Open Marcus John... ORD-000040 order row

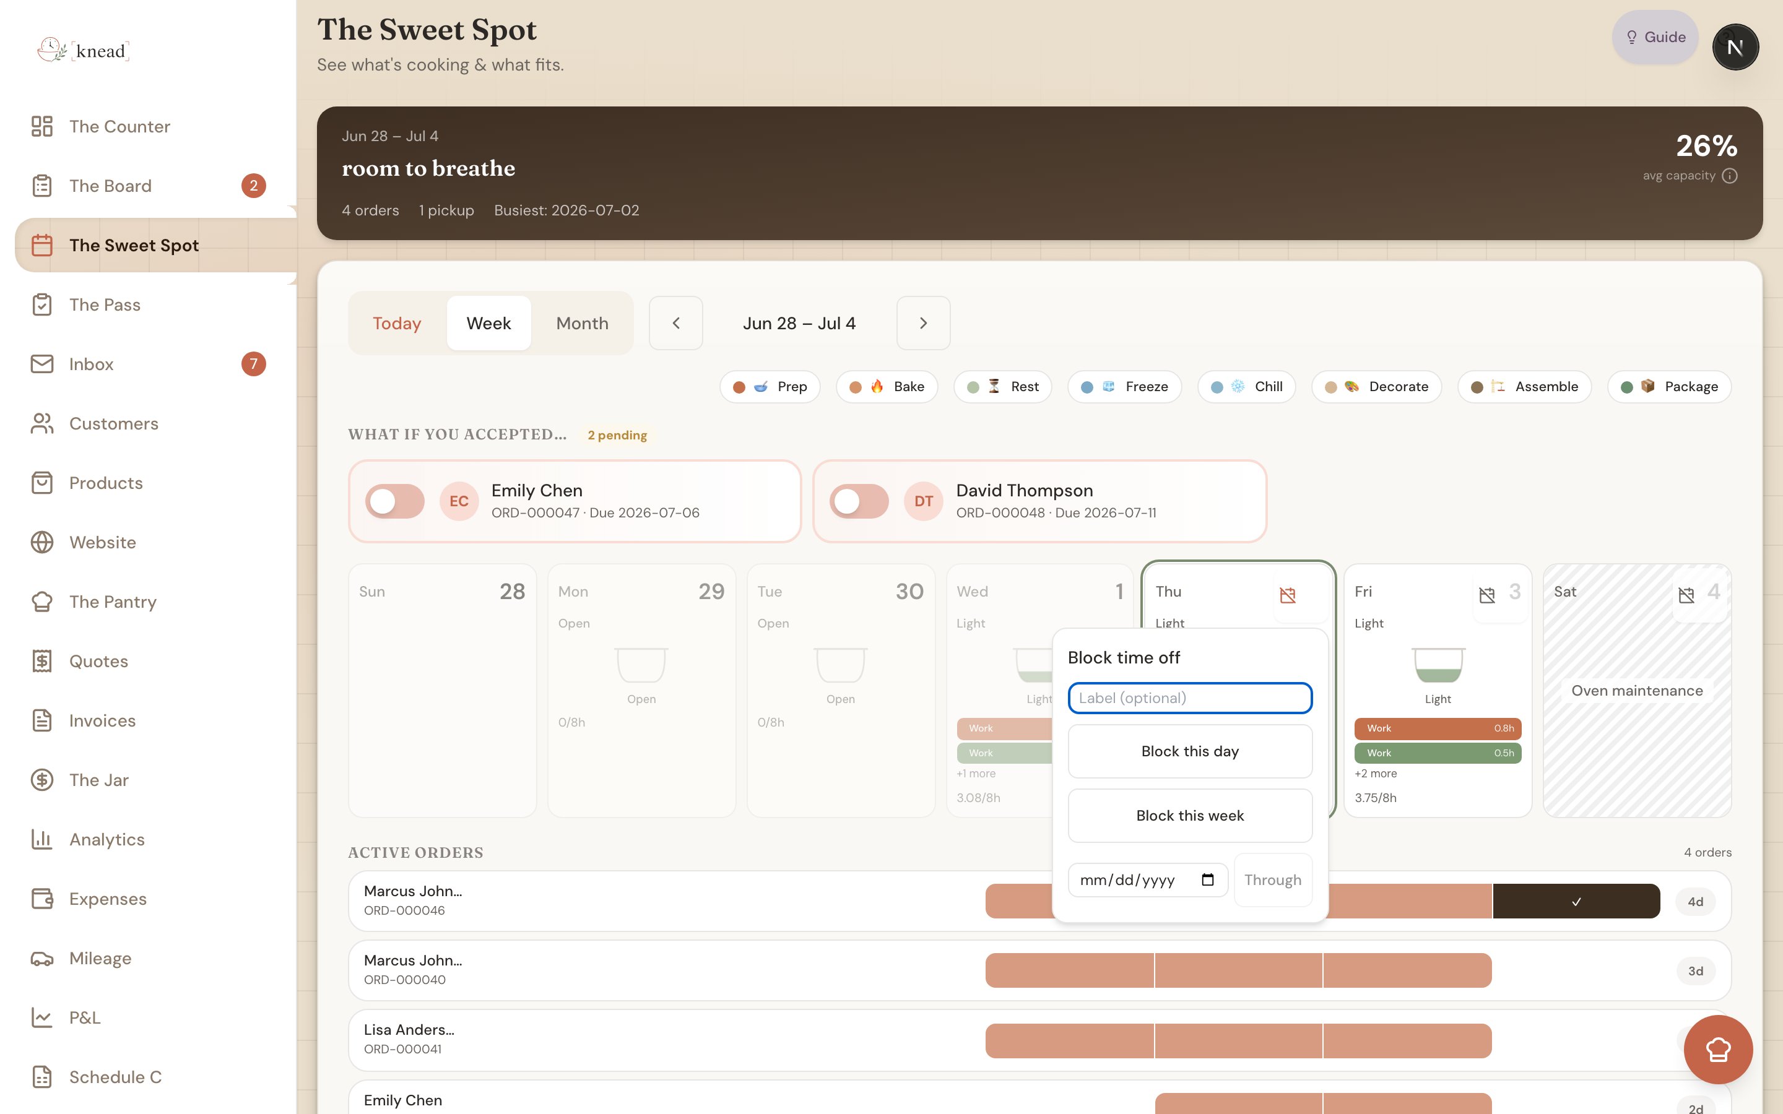[1039, 970]
